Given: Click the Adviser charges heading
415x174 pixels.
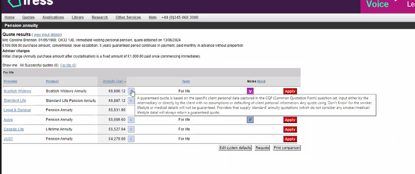Looking at the screenshot, I should pyautogui.click(x=16, y=51).
